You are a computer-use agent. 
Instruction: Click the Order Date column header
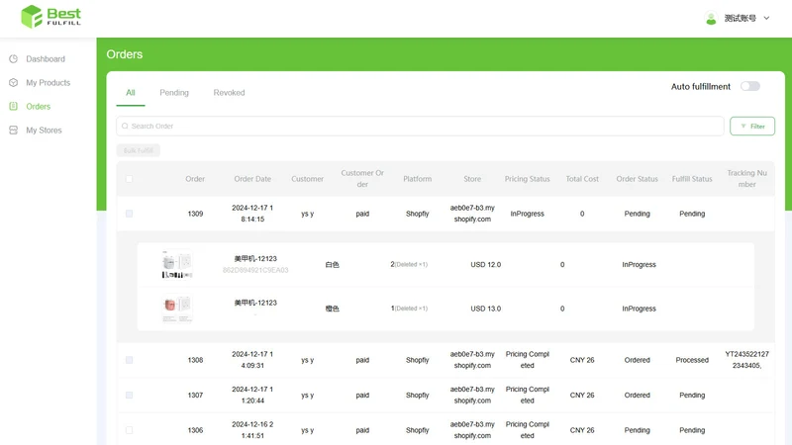[252, 179]
